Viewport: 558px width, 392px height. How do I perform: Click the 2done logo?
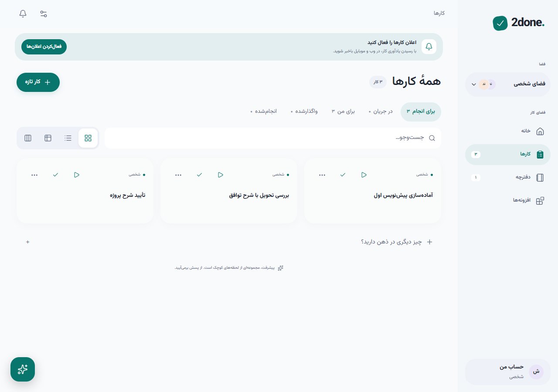[x=519, y=23]
